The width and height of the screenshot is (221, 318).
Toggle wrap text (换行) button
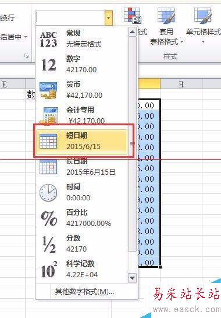point(8,18)
